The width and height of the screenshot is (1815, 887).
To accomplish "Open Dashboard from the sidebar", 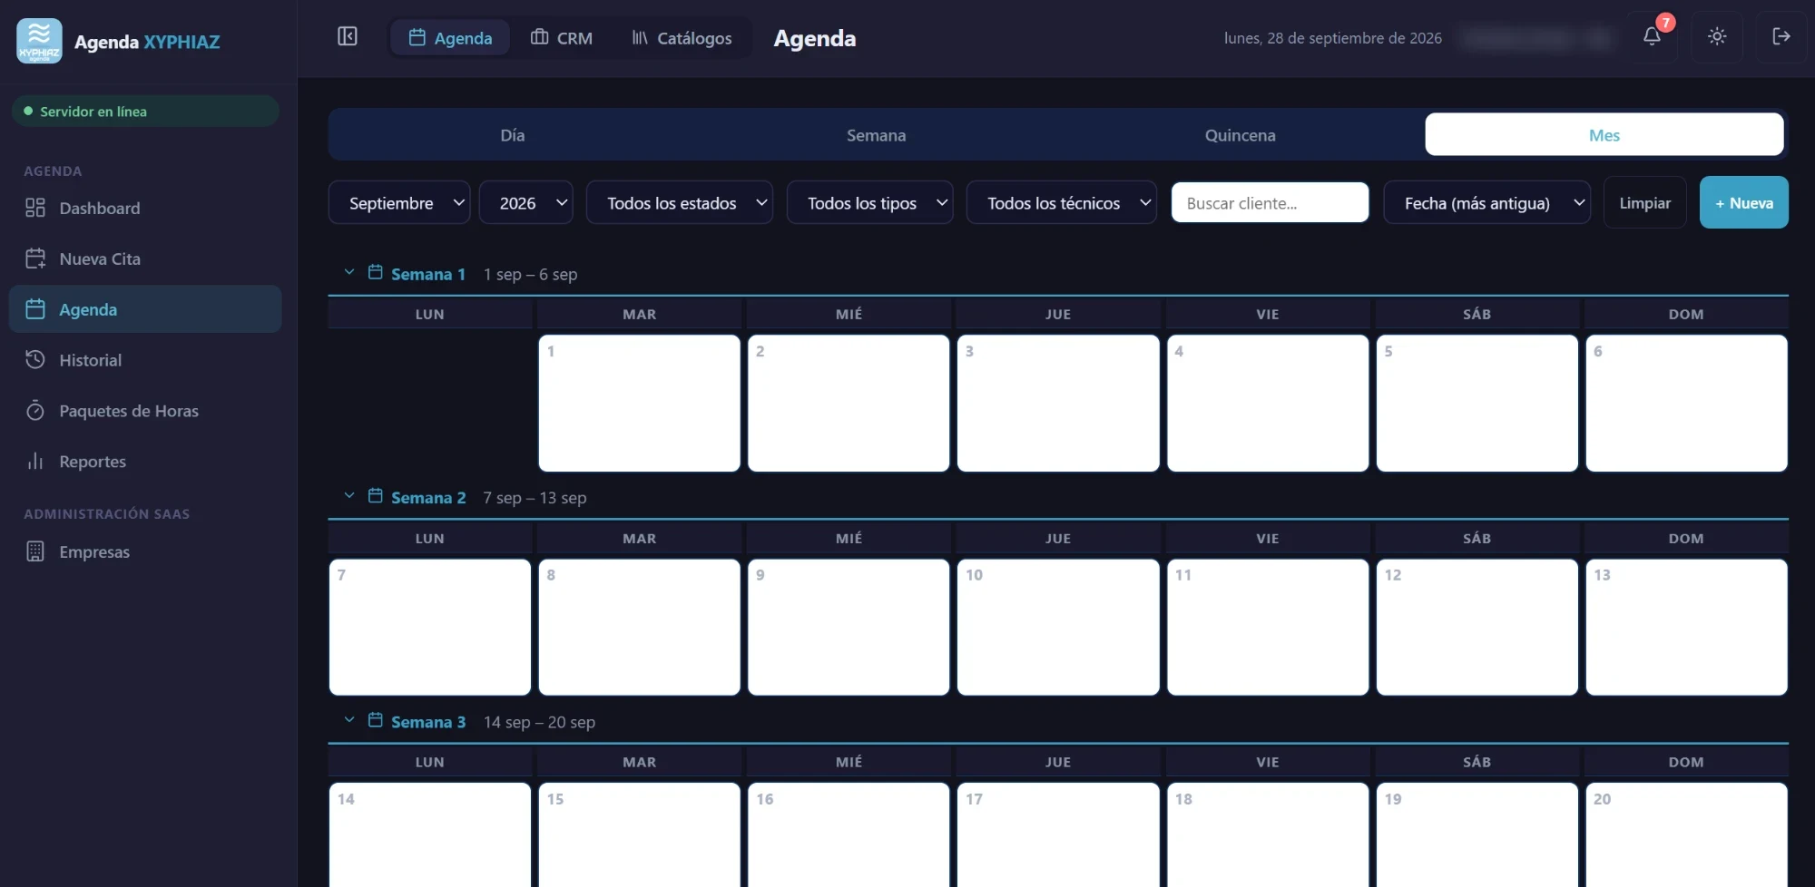I will pyautogui.click(x=145, y=208).
